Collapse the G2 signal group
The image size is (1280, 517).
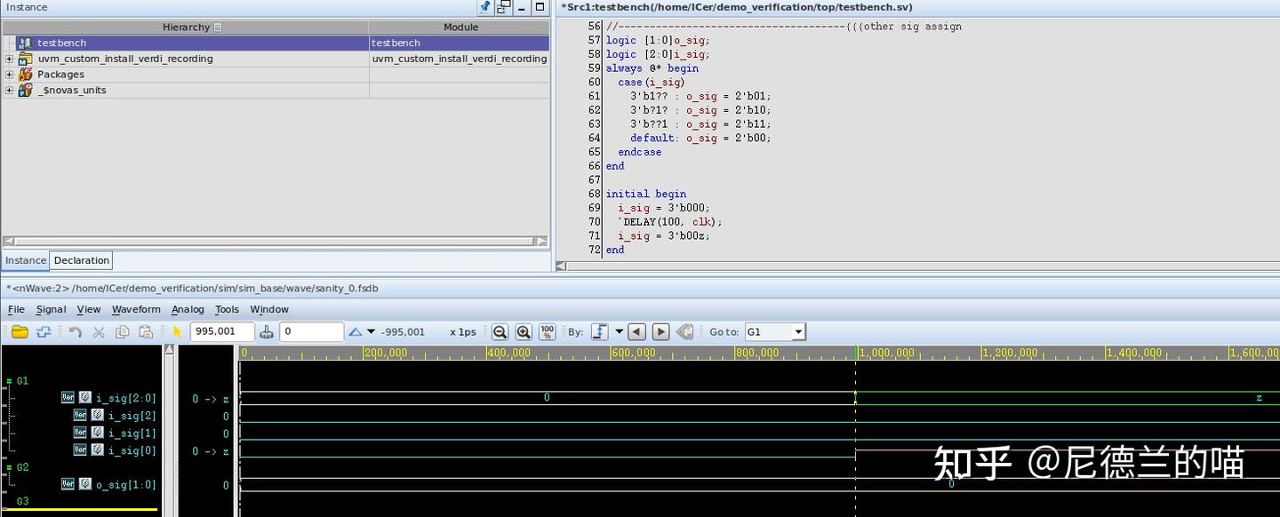pyautogui.click(x=9, y=467)
